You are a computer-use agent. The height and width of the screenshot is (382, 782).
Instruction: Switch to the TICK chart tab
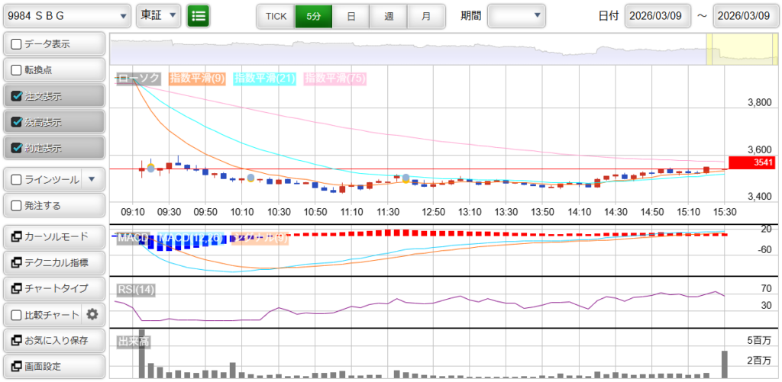click(276, 15)
